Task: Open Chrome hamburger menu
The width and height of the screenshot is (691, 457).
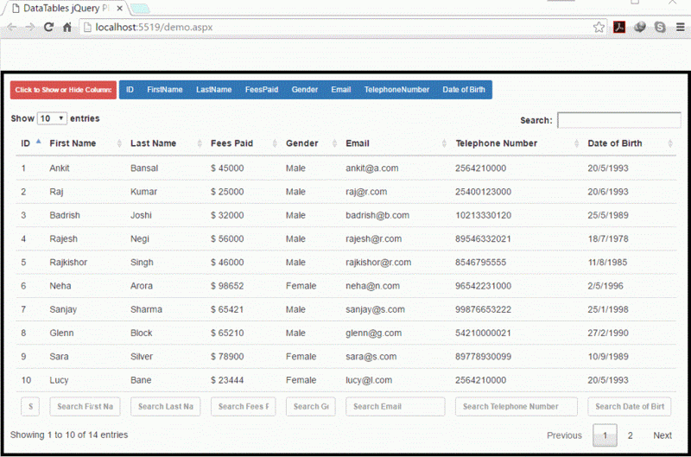Action: (680, 28)
